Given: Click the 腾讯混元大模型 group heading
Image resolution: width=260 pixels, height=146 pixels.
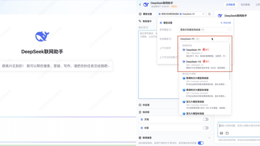Looking at the screenshot, I should click(x=189, y=74).
